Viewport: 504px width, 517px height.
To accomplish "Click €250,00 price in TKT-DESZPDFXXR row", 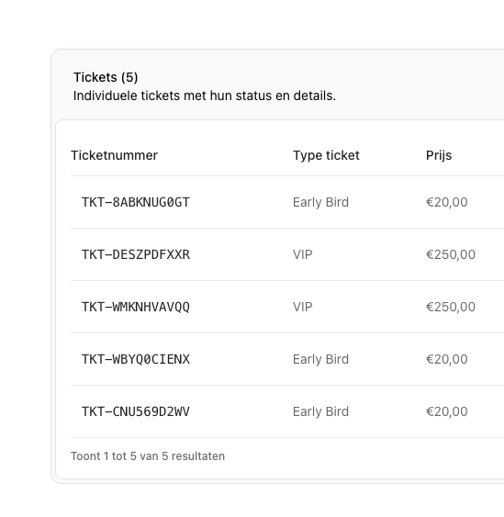I will 451,254.
